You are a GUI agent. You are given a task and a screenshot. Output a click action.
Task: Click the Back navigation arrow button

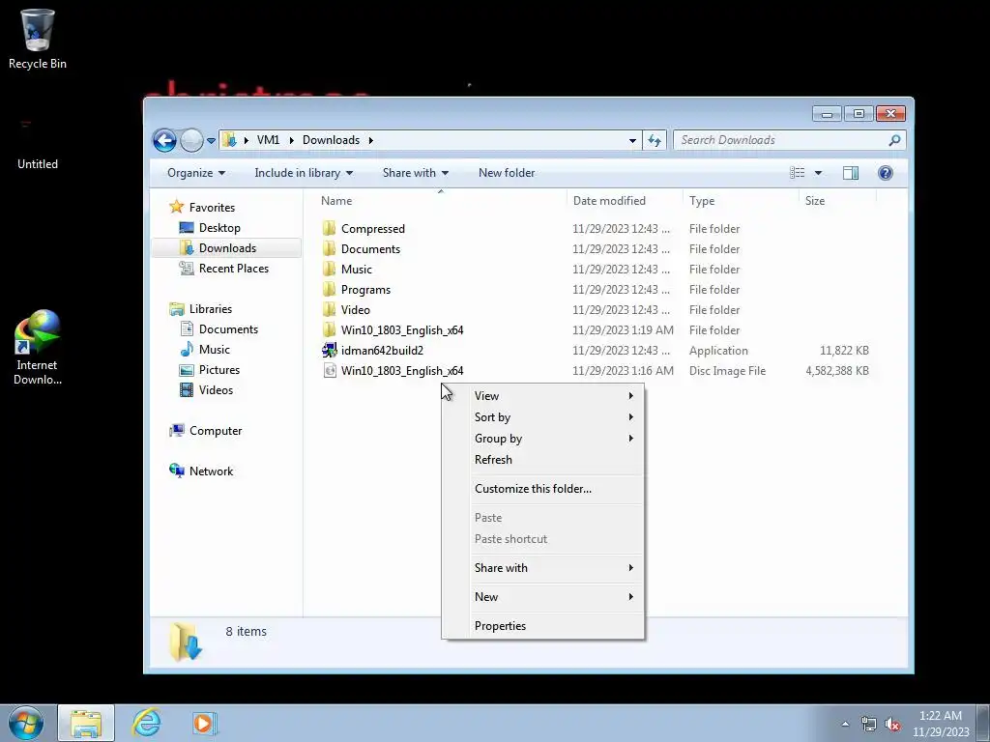click(x=164, y=140)
